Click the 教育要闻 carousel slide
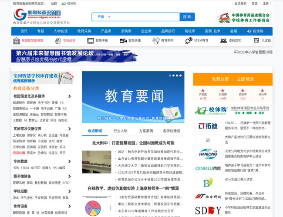Viewport: 283px width, 217px height. [133, 97]
